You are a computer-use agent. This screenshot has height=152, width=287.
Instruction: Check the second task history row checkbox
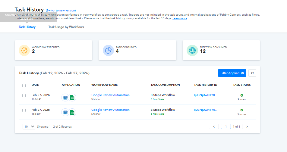click(24, 110)
